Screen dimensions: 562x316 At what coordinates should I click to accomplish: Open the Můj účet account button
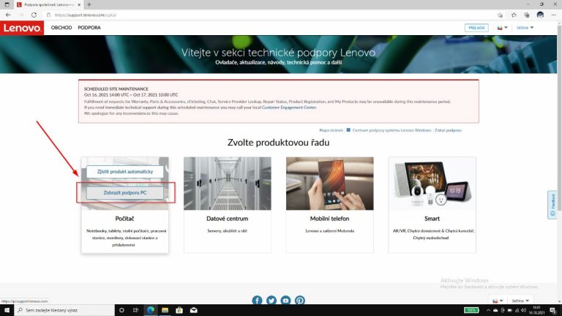tap(476, 28)
